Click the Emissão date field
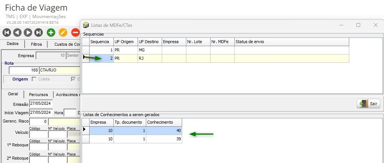Image resolution: width=384 pixels, height=163 pixels. pos(41,104)
